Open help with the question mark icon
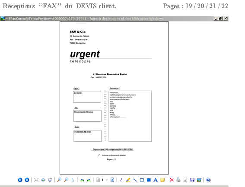Screen dimensions: 245x187 pyautogui.click(x=208, y=180)
